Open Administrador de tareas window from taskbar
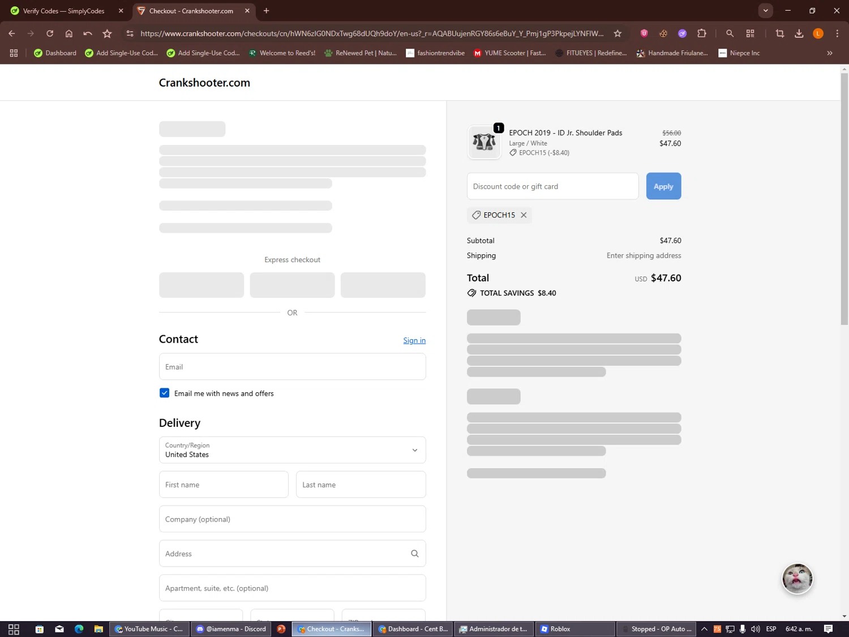 coord(494,629)
